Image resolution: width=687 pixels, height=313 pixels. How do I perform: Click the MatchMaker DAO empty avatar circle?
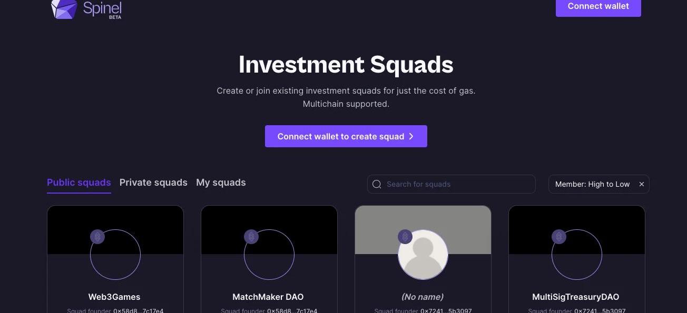pyautogui.click(x=269, y=255)
